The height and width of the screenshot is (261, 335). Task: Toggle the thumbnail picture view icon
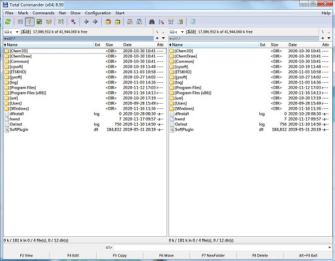[39, 22]
